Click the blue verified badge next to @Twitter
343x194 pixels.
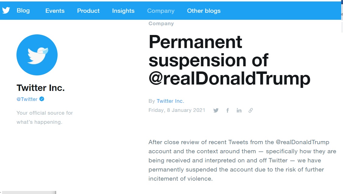coord(42,99)
